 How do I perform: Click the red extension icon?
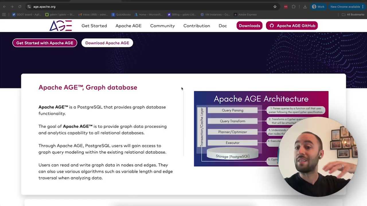(286, 7)
